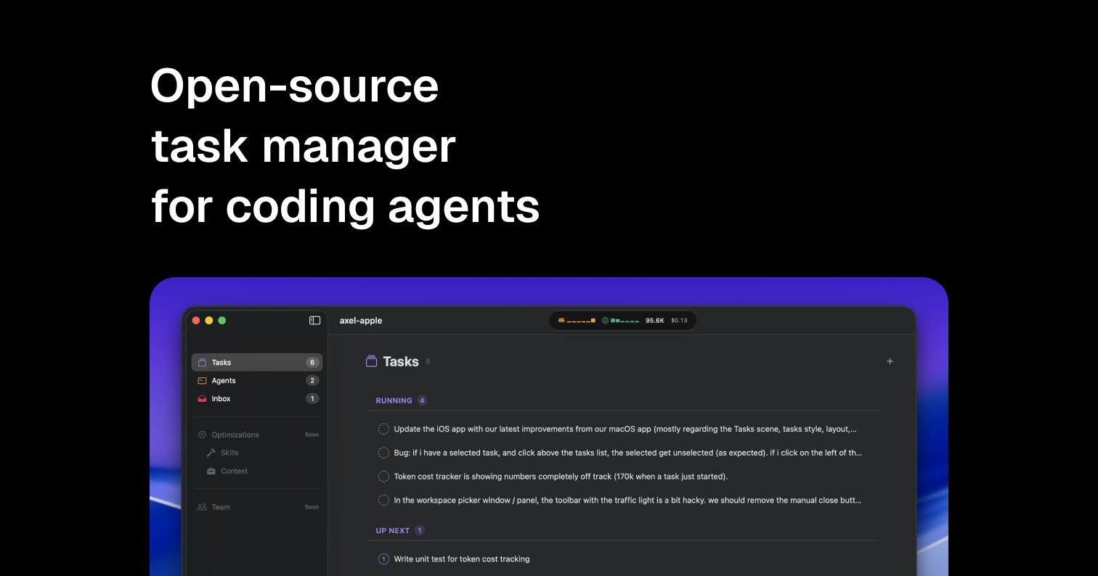Open the Inbox section
1098x576 pixels.
pyautogui.click(x=221, y=398)
